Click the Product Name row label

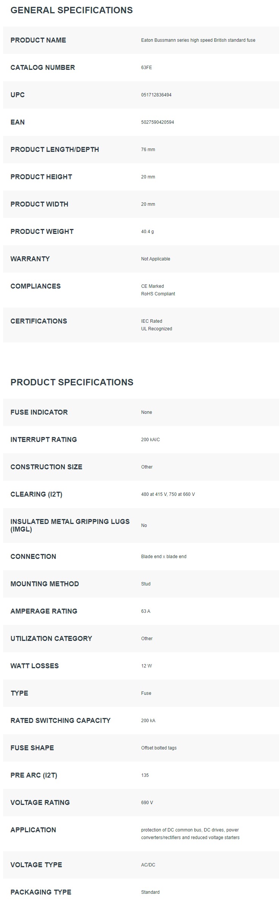[38, 40]
